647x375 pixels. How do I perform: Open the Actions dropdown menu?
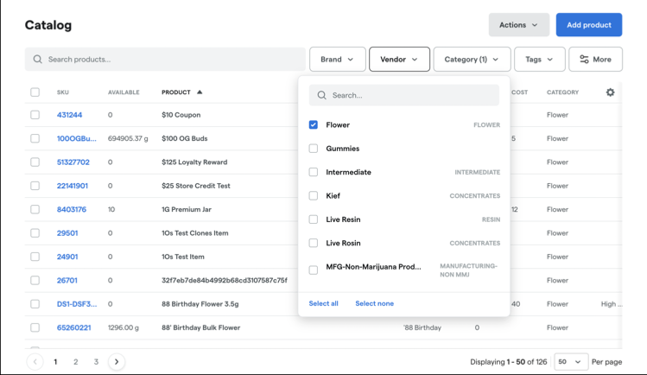coord(519,25)
